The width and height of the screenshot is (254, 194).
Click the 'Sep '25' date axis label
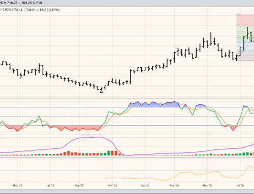tap(79, 185)
